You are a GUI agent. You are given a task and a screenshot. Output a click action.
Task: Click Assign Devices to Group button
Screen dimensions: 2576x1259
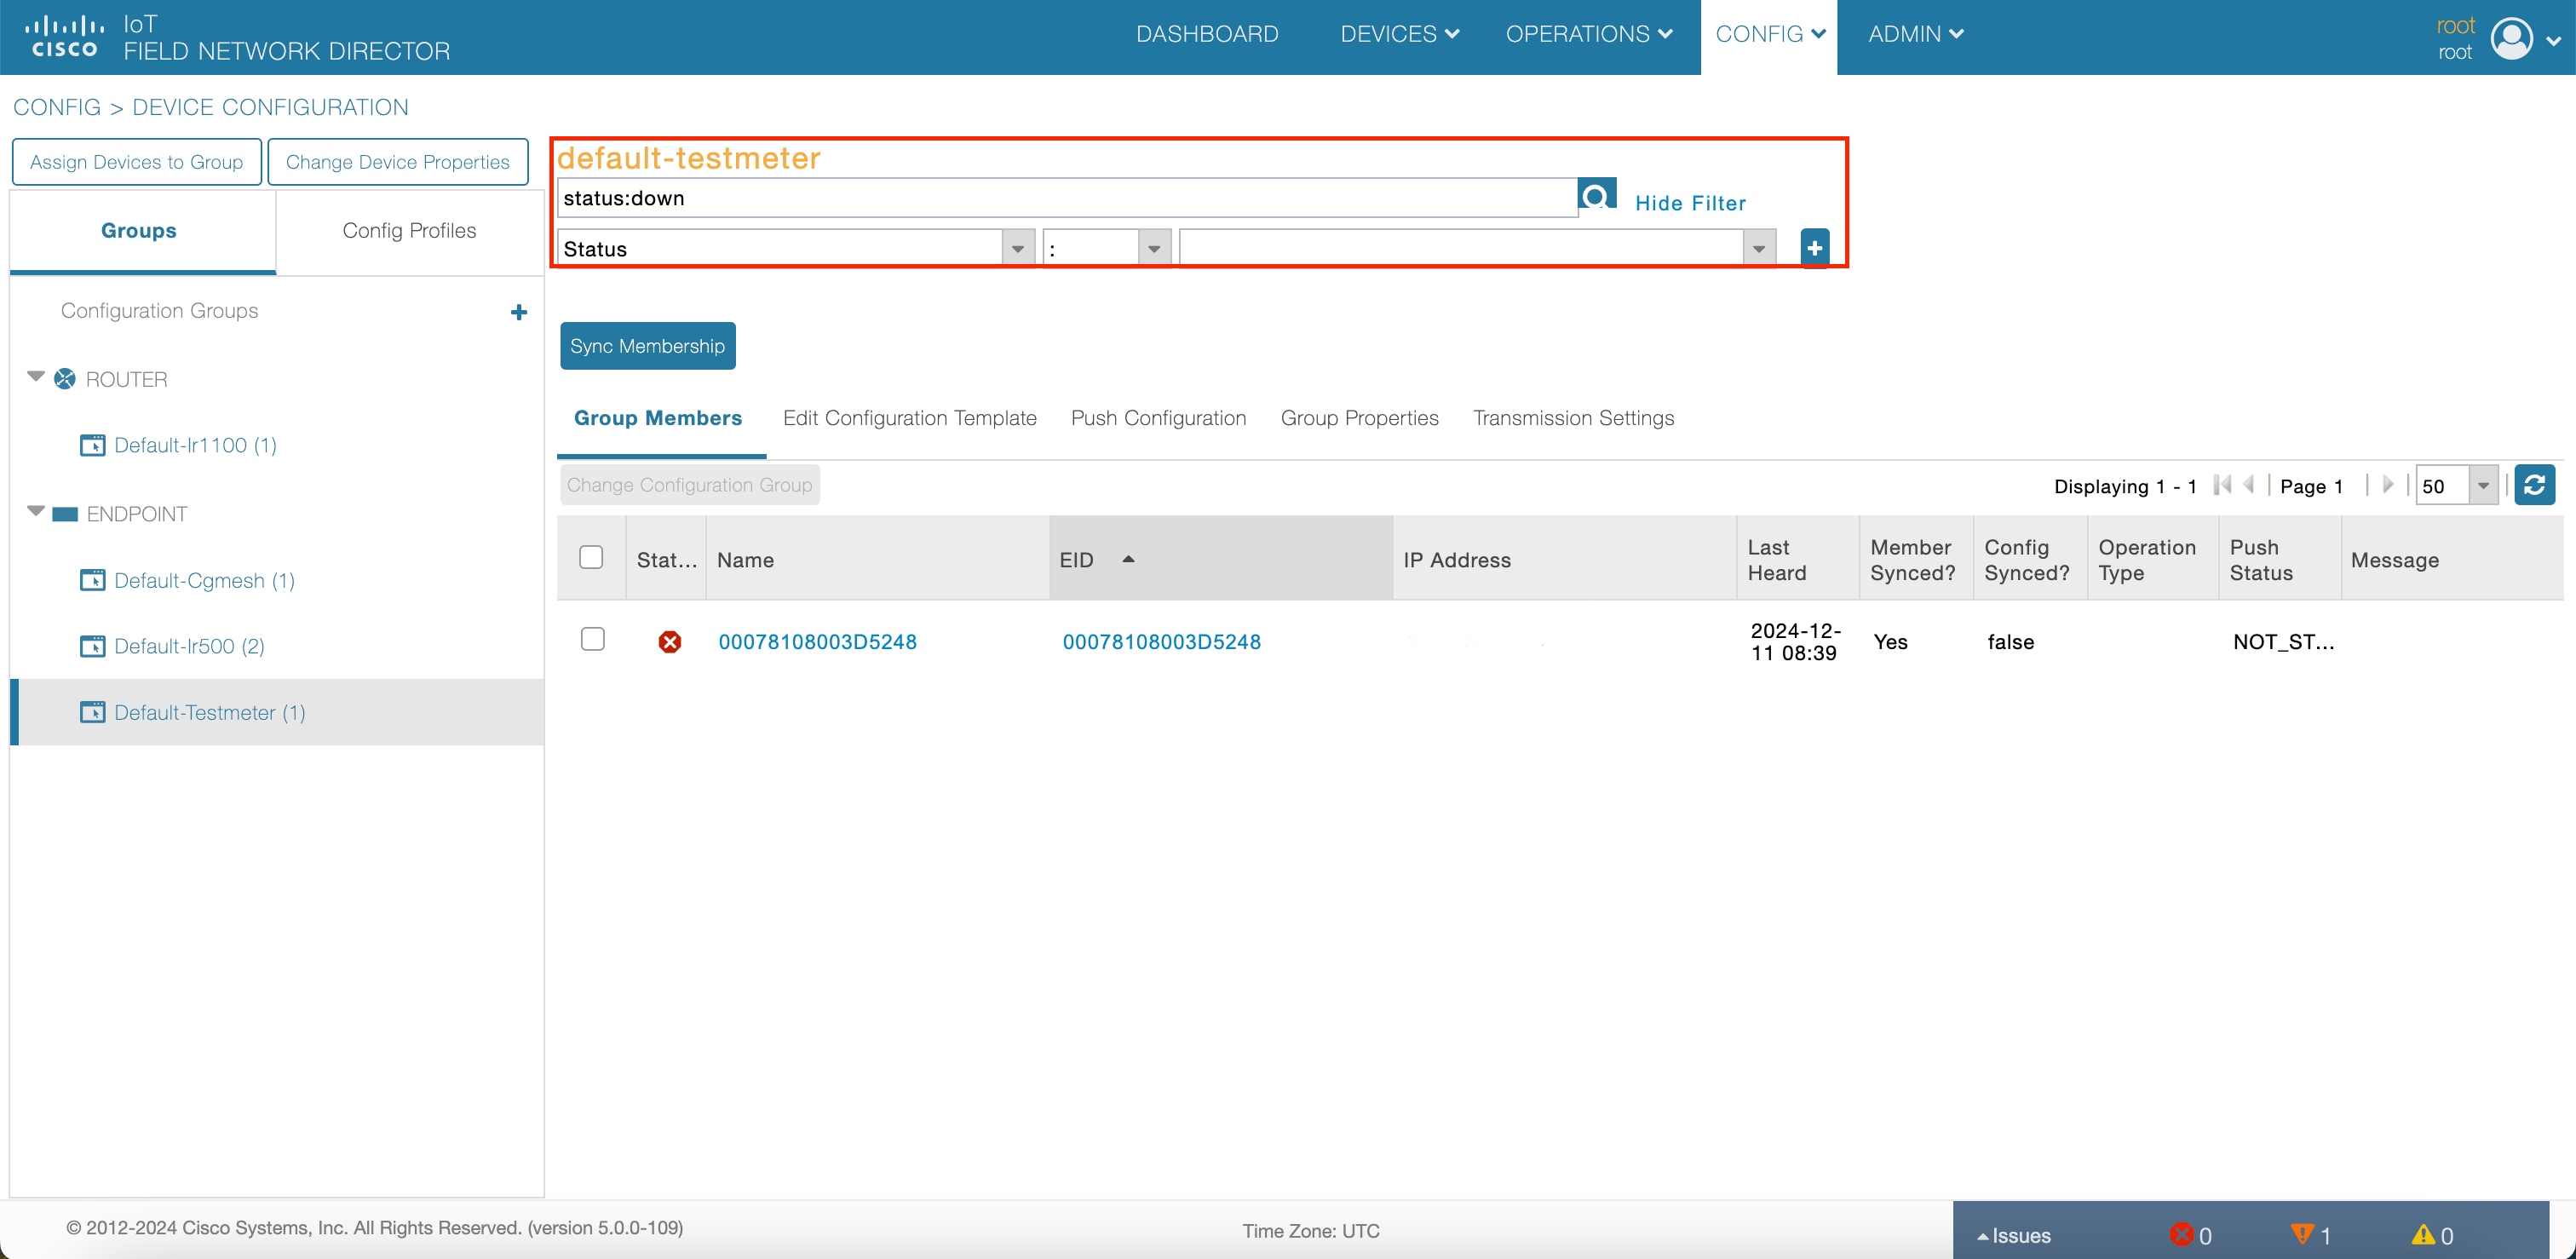(x=137, y=162)
